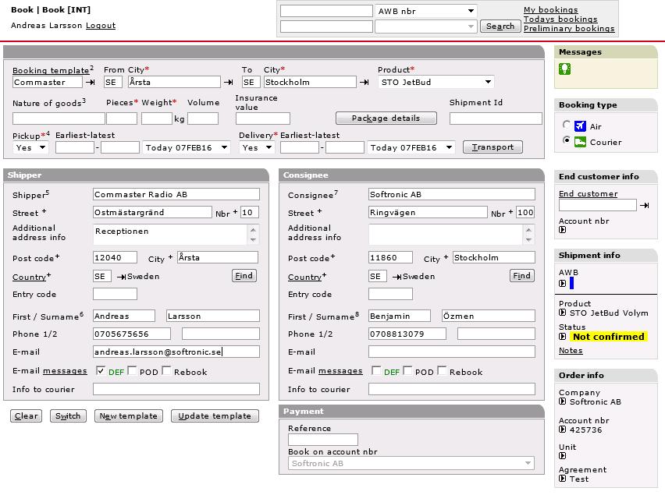Click the Find button in Consignee section
Screen dimensions: 665x495
point(521,276)
